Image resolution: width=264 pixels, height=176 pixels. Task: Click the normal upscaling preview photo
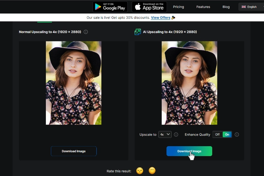pyautogui.click(x=74, y=83)
